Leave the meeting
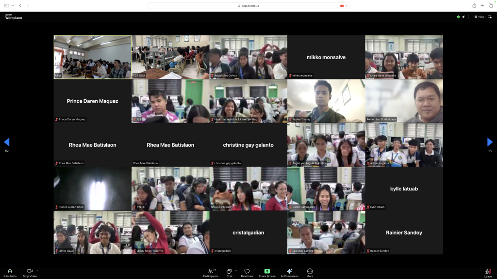This screenshot has width=497, height=279. pyautogui.click(x=488, y=272)
